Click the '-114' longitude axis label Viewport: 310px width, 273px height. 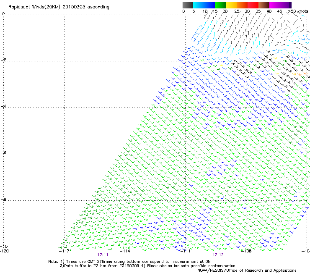pyautogui.click(x=125, y=251)
